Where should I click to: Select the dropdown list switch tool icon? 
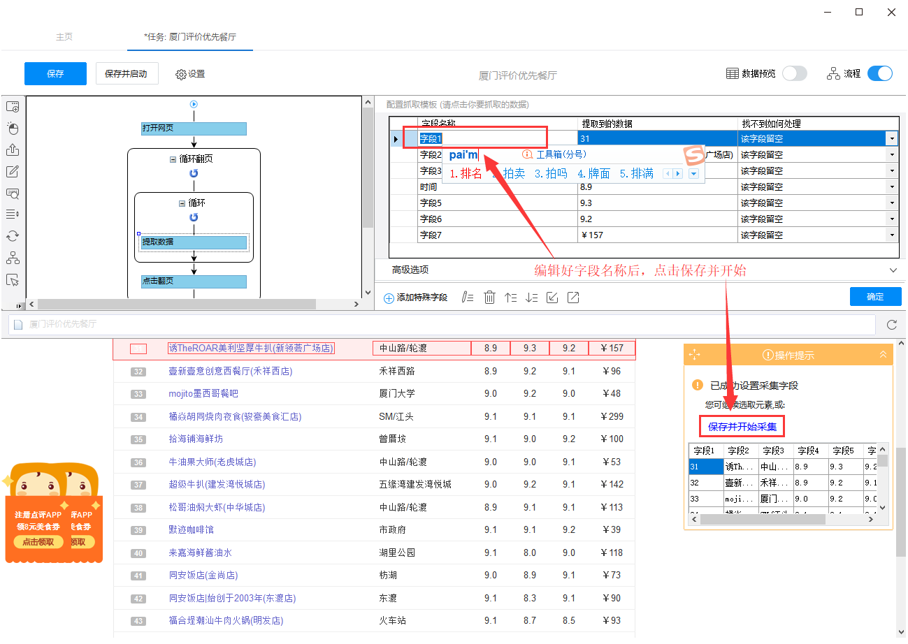point(13,214)
